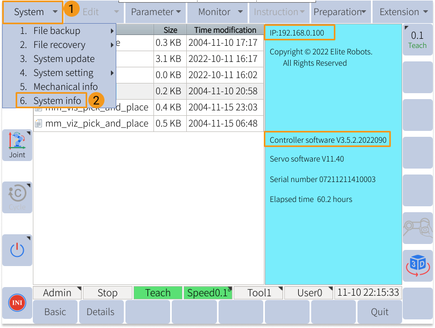Click the blue power servo icon
This screenshot has width=435, height=328.
pyautogui.click(x=17, y=250)
